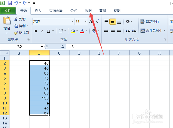Switch to Formulas (公式) tab
Viewport: 173px width, 128px height.
pyautogui.click(x=74, y=11)
